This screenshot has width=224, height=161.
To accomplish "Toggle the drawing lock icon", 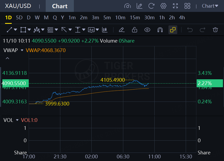I will tap(134, 30).
